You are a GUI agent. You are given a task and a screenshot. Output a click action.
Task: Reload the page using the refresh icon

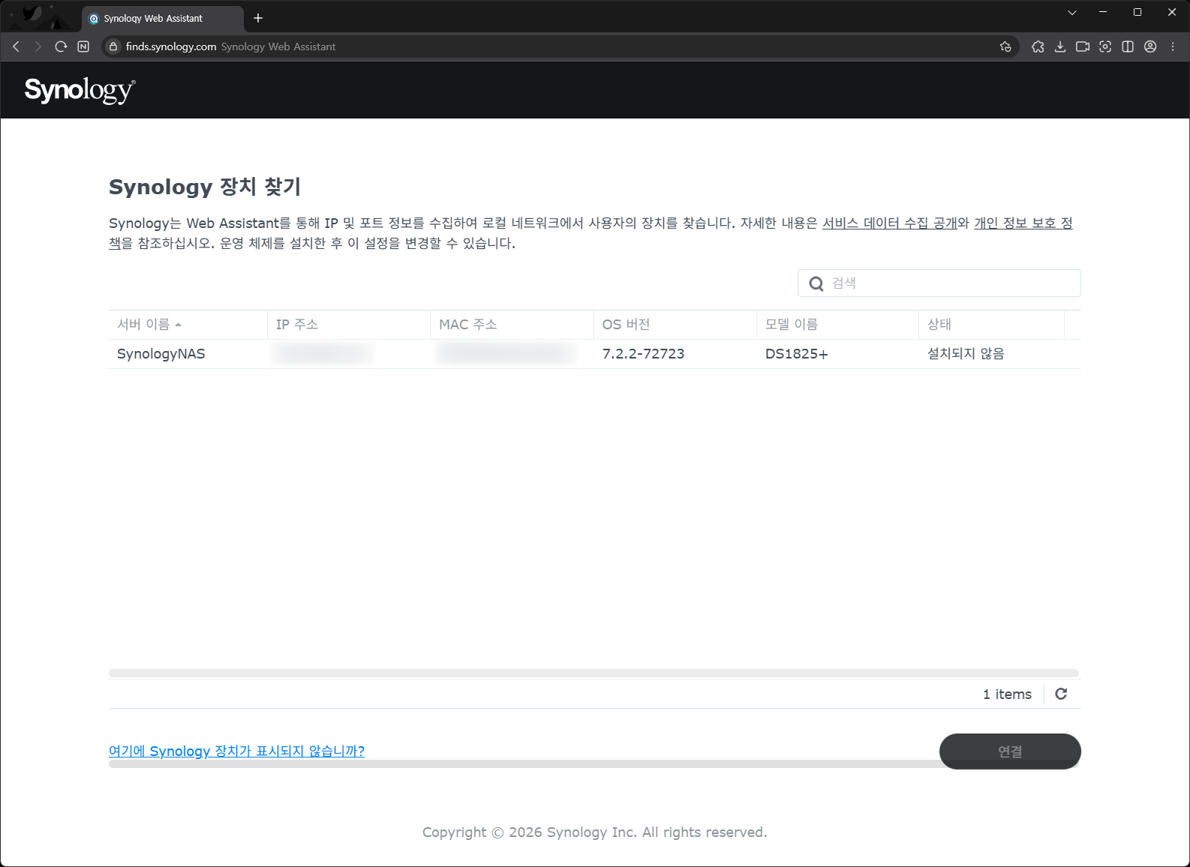click(x=61, y=46)
